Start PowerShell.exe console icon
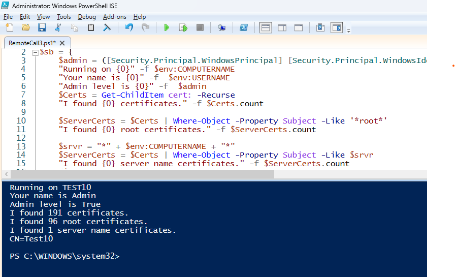455x277 pixels. pyautogui.click(x=244, y=27)
